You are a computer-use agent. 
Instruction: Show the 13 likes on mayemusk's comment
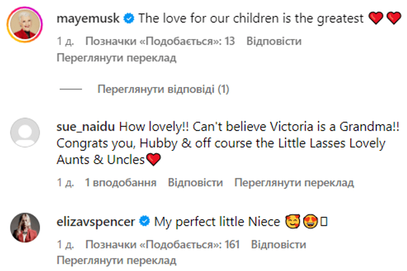pos(158,41)
